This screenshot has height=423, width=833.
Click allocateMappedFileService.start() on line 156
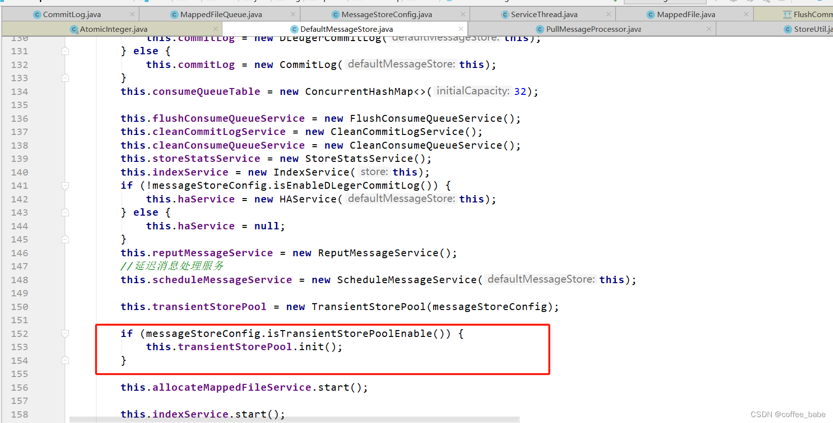244,387
